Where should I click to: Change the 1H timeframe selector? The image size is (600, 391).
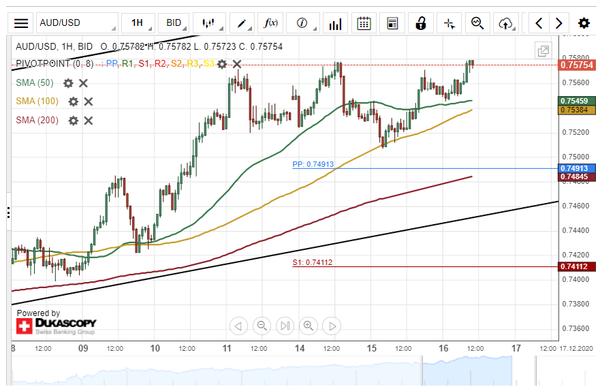137,23
